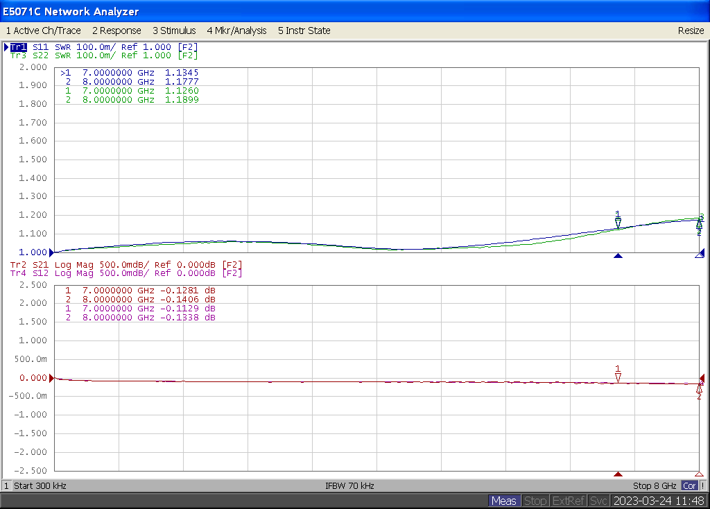Click the IFBW 70 kHz readout

[x=349, y=486]
